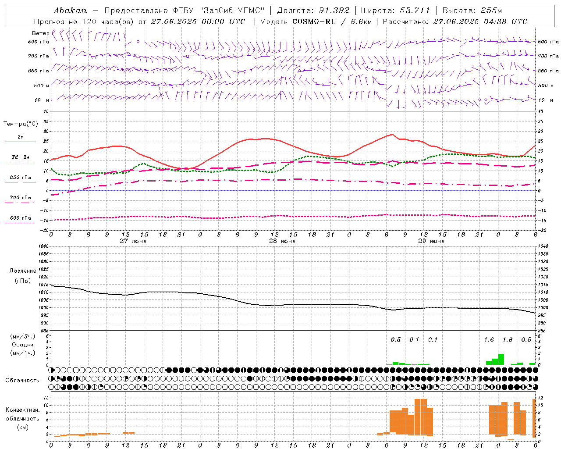Screen dimensions: 561x449
Task: Click the 'Долгота: 91.392' longitude value
Action: click(x=313, y=11)
